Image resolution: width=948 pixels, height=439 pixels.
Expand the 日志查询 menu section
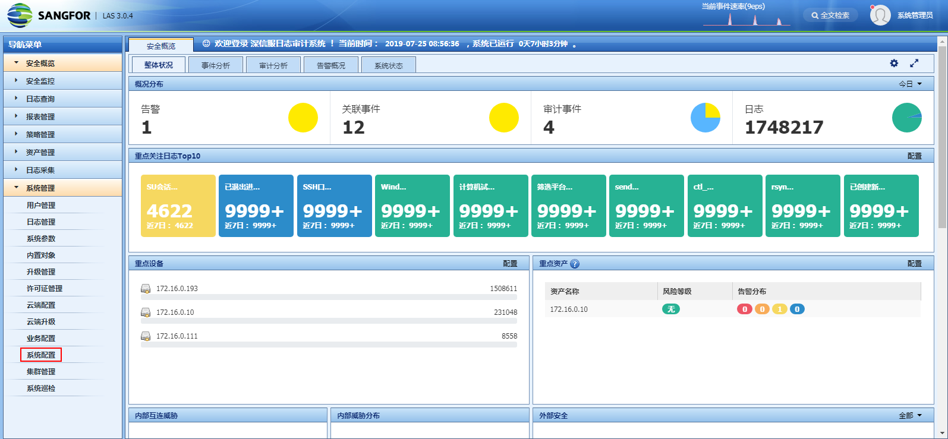[62, 99]
